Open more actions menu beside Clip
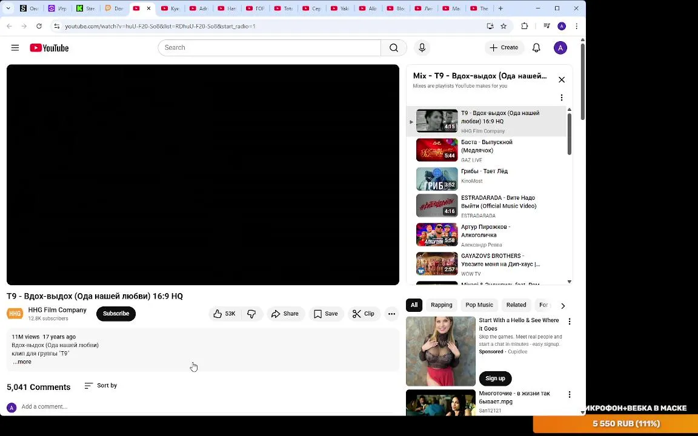This screenshot has width=698, height=436. 391,314
